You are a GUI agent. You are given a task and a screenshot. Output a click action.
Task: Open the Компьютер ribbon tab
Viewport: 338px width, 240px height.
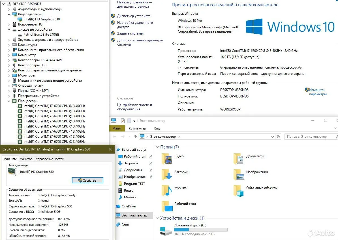pos(137,128)
